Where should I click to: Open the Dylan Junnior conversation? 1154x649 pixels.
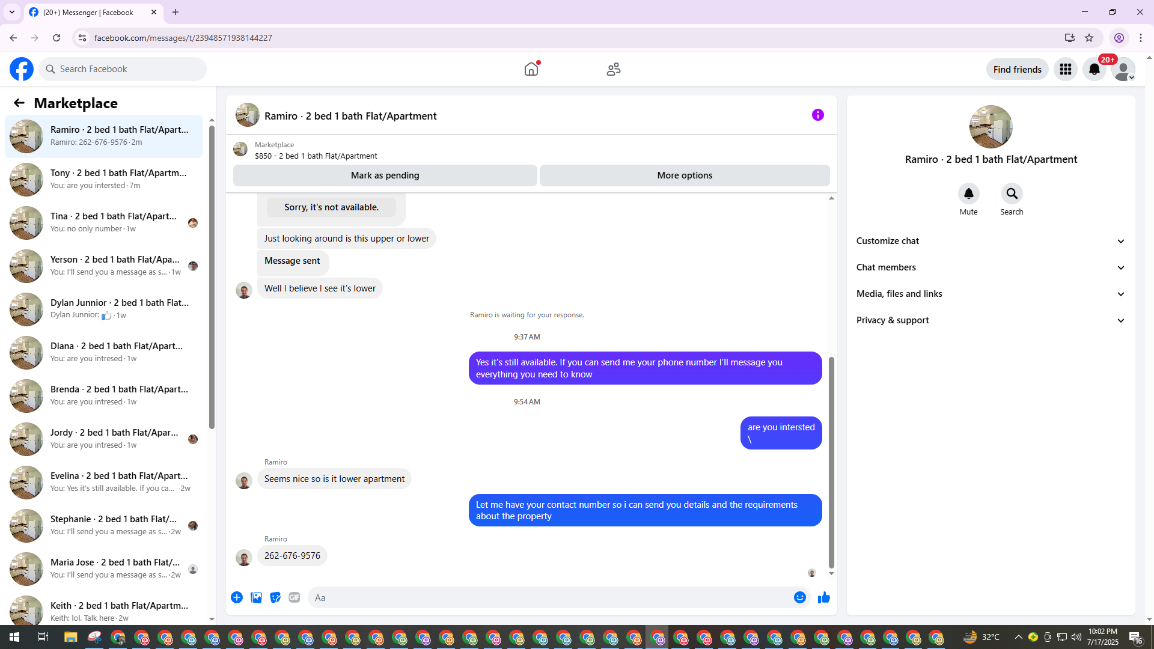pyautogui.click(x=103, y=309)
